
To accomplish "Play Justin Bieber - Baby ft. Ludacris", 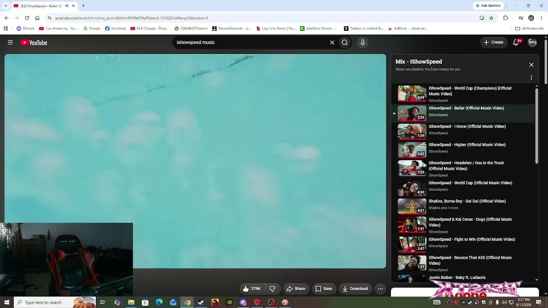I will point(457,278).
